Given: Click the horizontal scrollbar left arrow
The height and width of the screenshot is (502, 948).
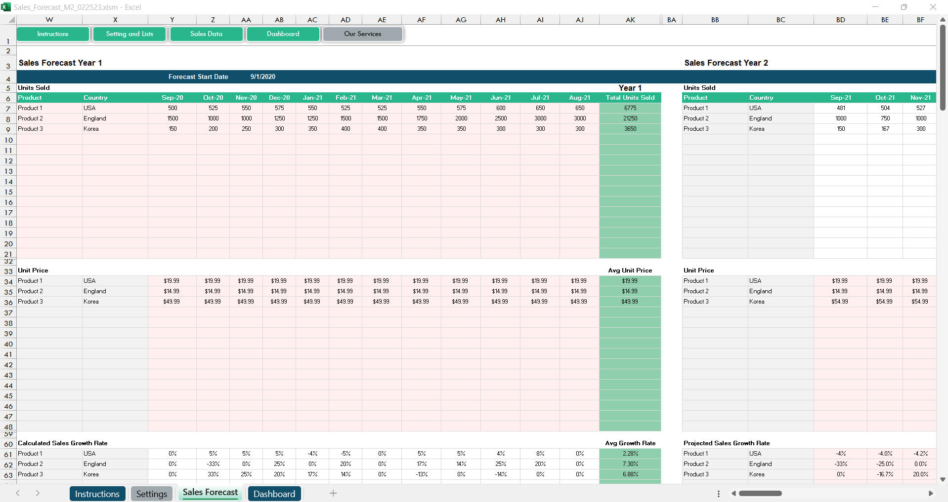Looking at the screenshot, I should [x=734, y=493].
